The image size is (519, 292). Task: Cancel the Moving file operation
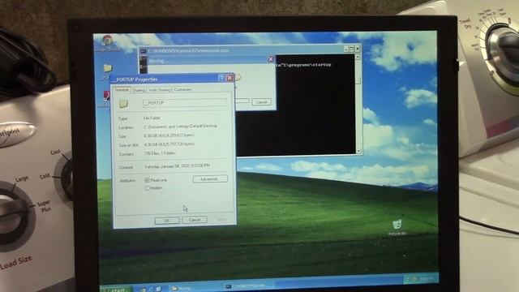(x=261, y=102)
